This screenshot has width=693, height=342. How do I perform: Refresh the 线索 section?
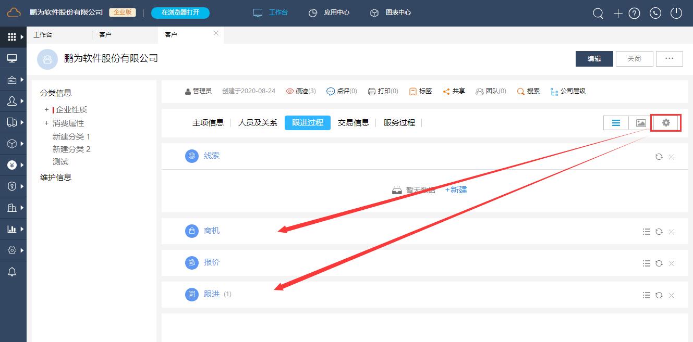pos(659,157)
